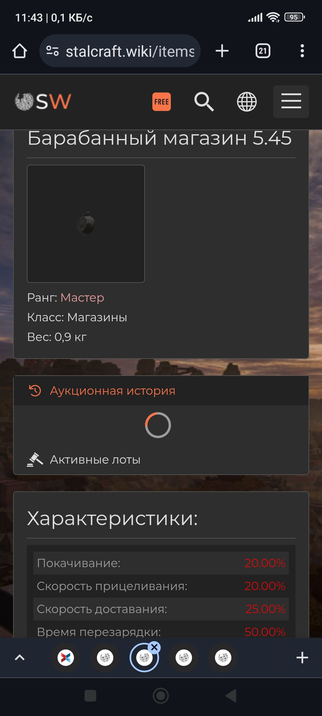322x716 pixels.
Task: Open the language globe selector
Action: 247,102
